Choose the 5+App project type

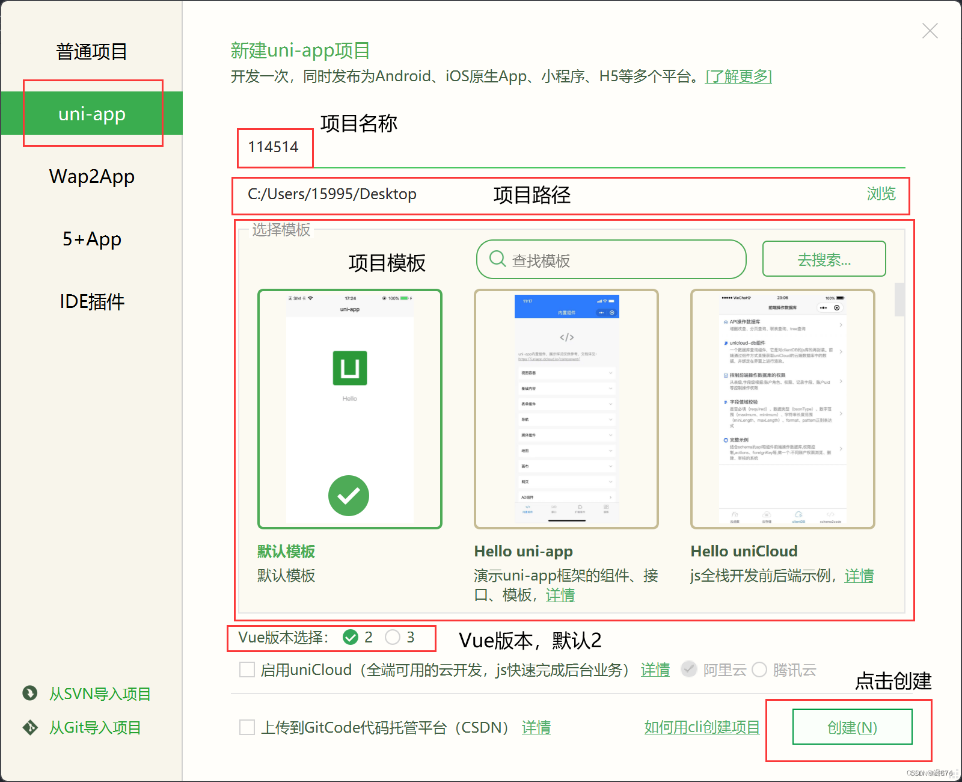(91, 239)
